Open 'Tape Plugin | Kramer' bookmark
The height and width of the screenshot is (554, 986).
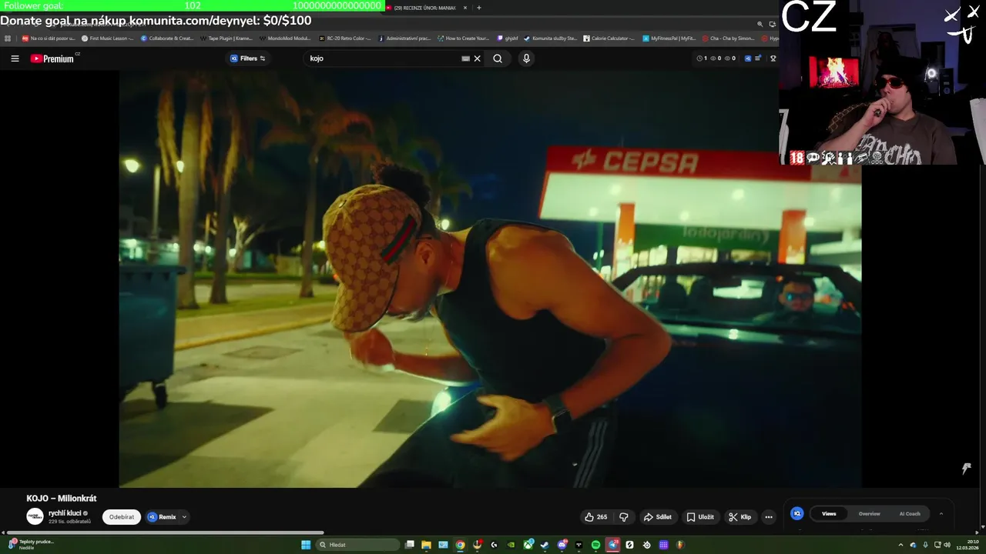point(226,38)
